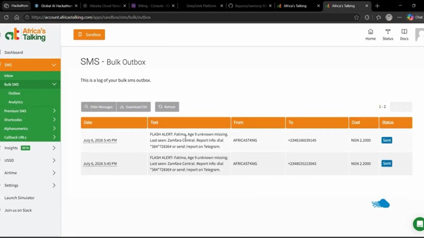Viewport: 424px width, 238px height.
Task: Expand the Insights section
Action: pyautogui.click(x=54, y=148)
